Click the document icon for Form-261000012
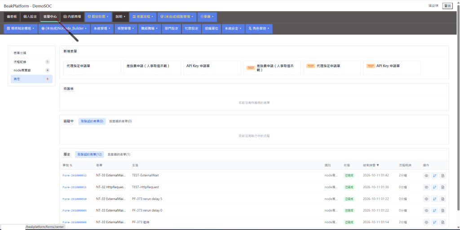 442,176
